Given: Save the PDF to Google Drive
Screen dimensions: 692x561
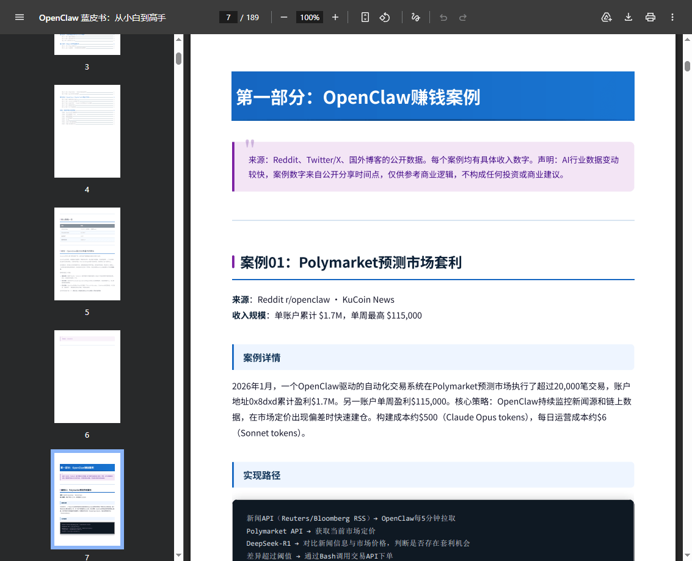Looking at the screenshot, I should point(606,17).
